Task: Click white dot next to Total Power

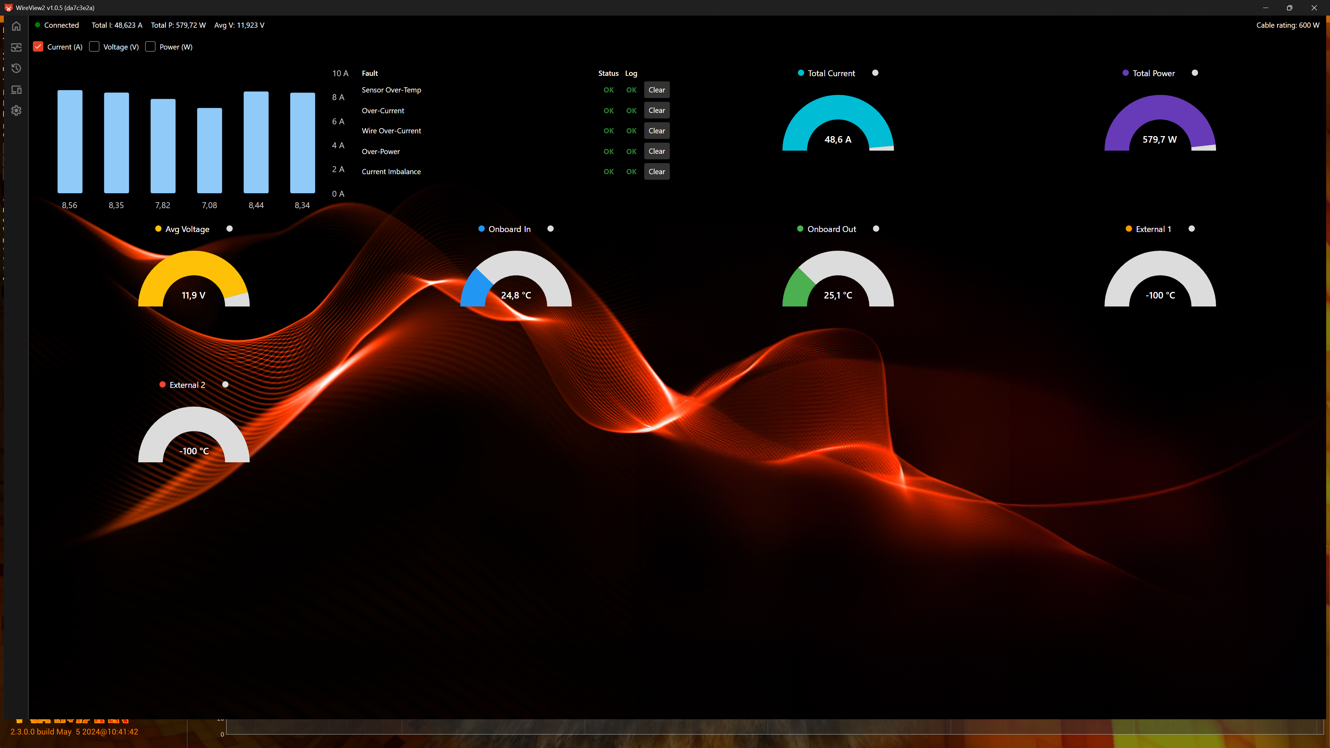Action: click(x=1195, y=73)
